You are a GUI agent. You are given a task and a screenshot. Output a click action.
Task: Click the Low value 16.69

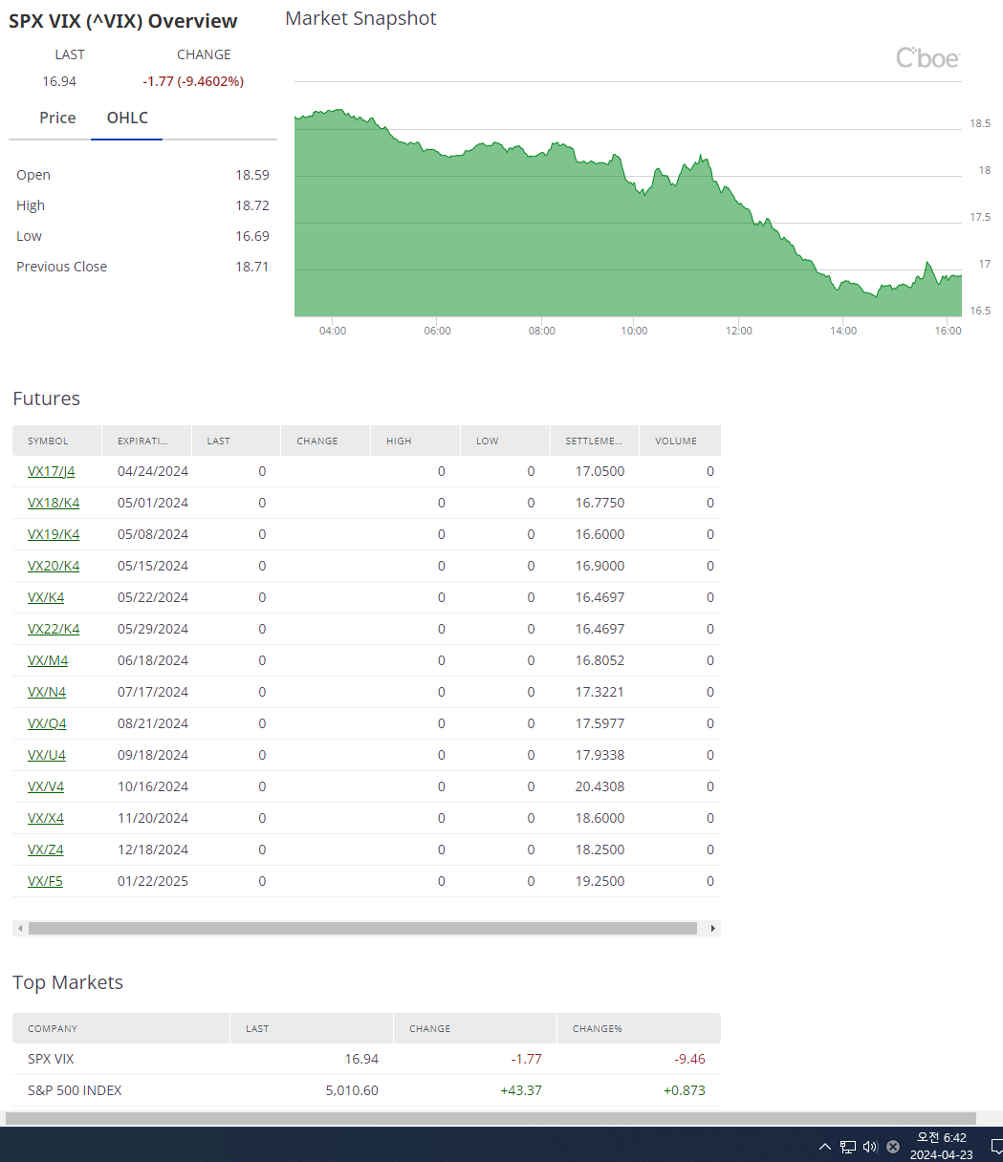point(252,236)
